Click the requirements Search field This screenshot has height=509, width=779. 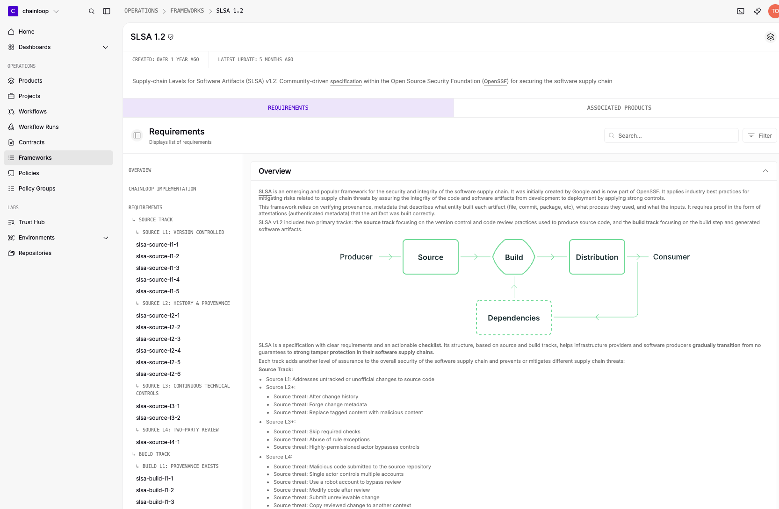[x=671, y=135]
